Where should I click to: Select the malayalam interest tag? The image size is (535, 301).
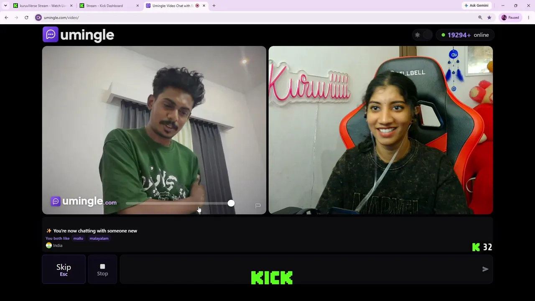[x=99, y=238]
